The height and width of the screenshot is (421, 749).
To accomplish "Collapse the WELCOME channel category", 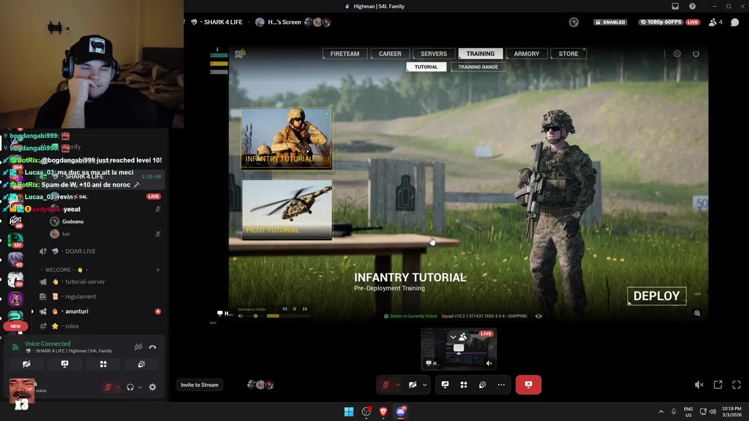I will pos(67,270).
